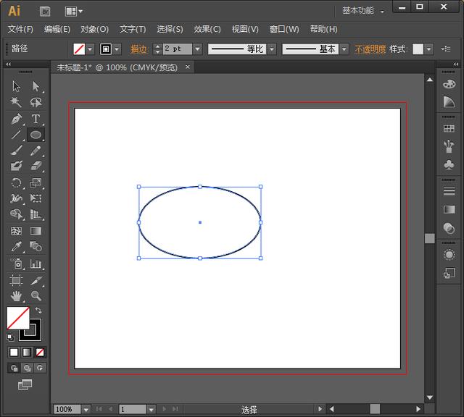The height and width of the screenshot is (417, 464).
Task: Set paint mode to None
Action: coord(40,353)
